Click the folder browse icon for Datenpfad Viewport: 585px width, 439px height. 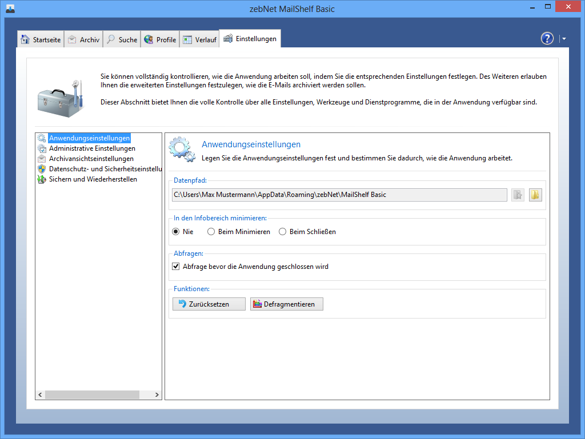[535, 195]
